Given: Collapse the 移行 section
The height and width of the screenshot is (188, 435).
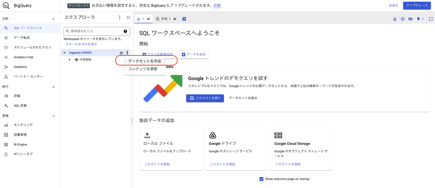Looking at the screenshot, I should click(x=53, y=87).
